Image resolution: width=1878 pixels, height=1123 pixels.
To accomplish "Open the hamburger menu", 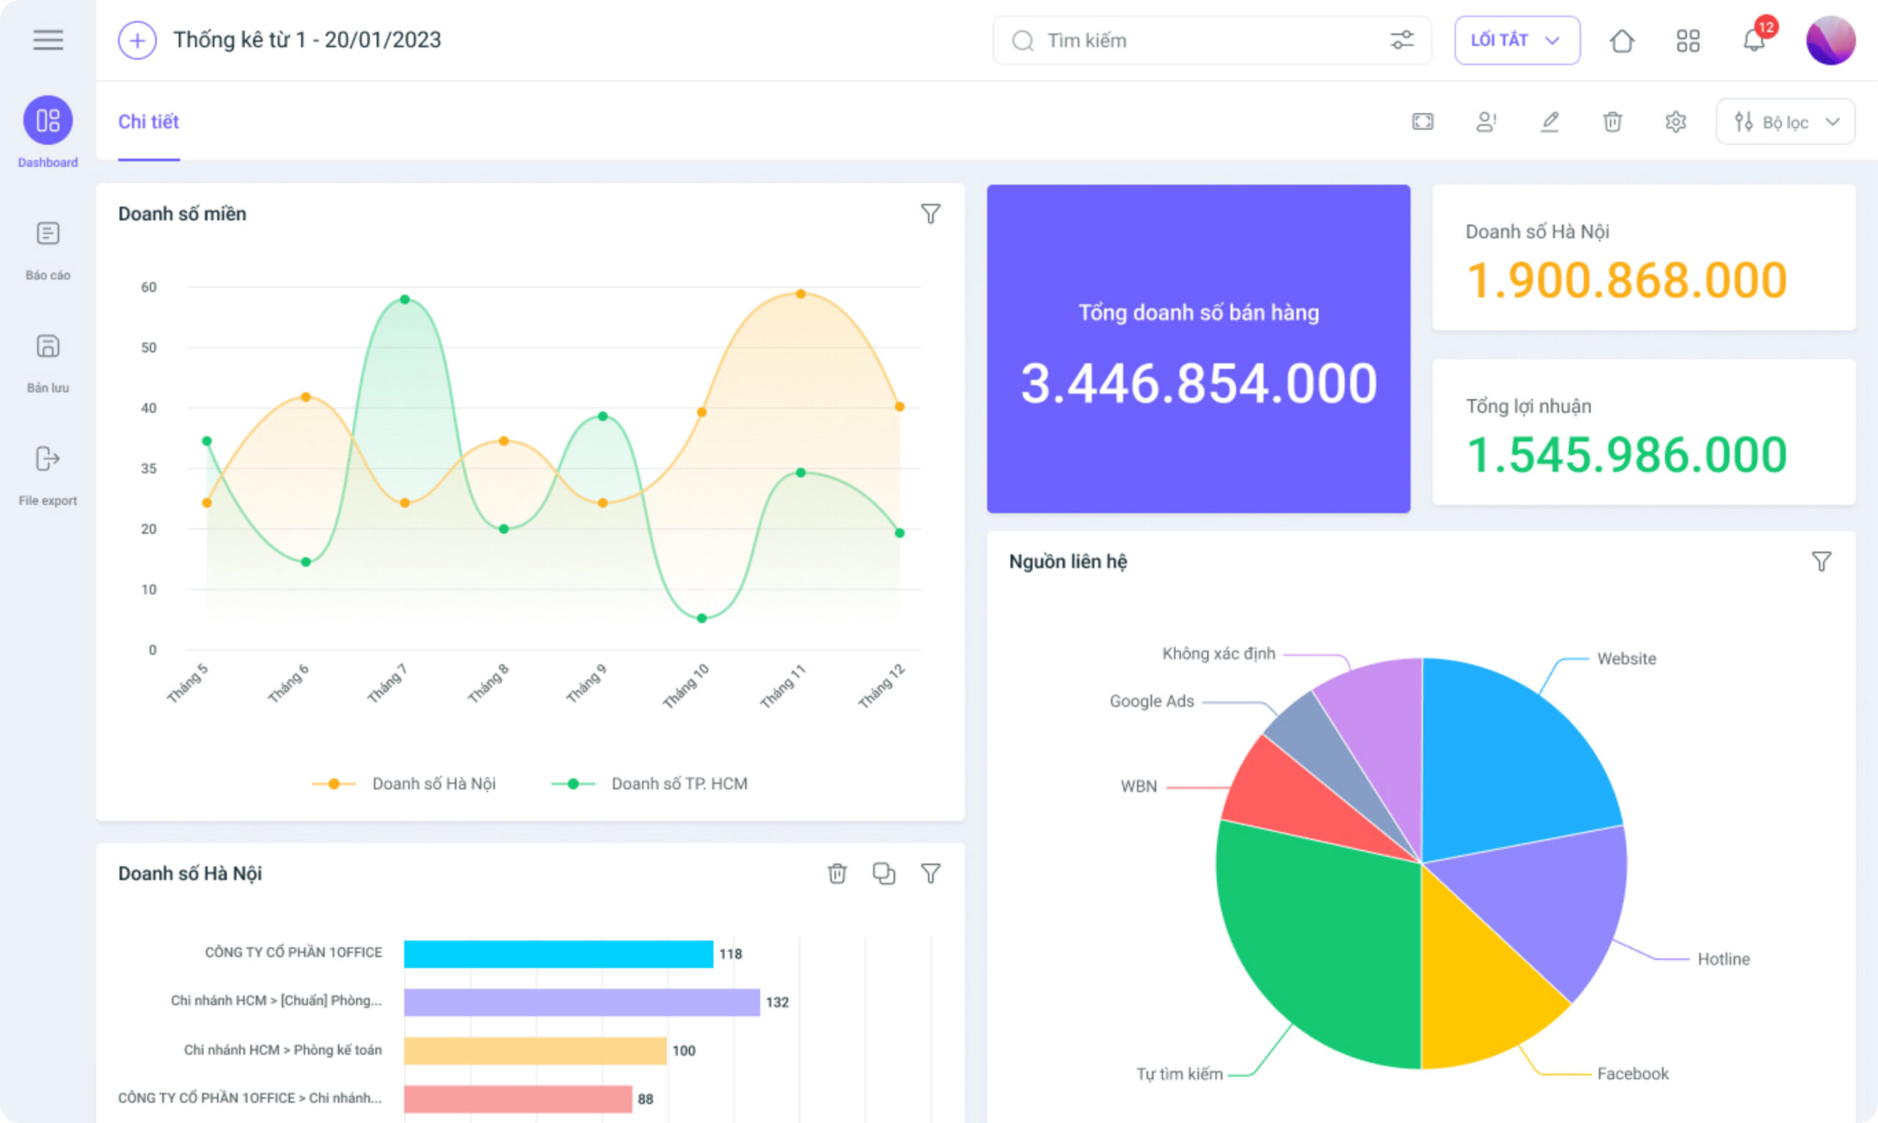I will 48,40.
